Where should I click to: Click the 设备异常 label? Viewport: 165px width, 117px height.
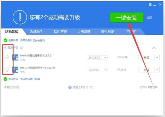click(x=13, y=40)
